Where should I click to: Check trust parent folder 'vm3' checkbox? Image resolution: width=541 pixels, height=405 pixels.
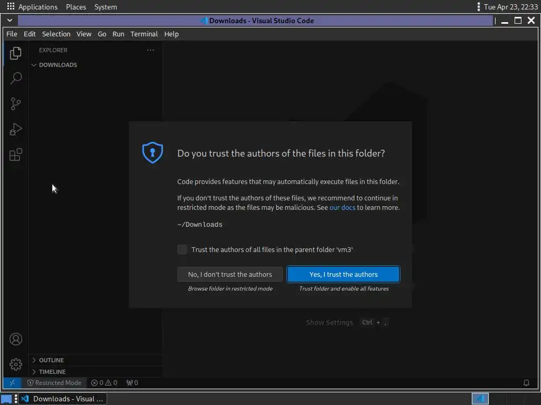click(x=182, y=249)
